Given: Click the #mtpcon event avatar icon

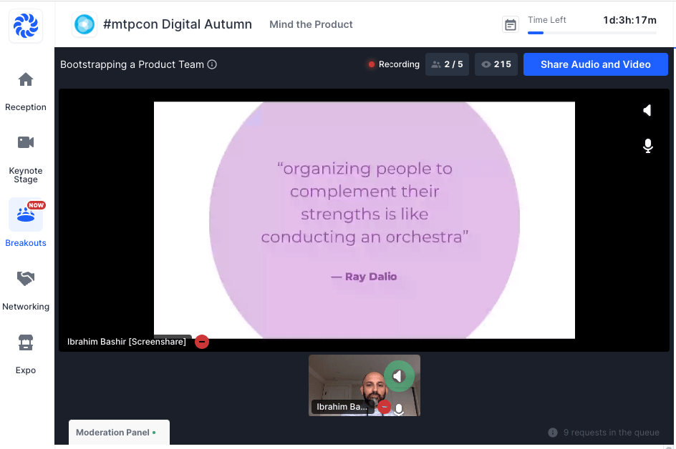Looking at the screenshot, I should click(x=85, y=24).
